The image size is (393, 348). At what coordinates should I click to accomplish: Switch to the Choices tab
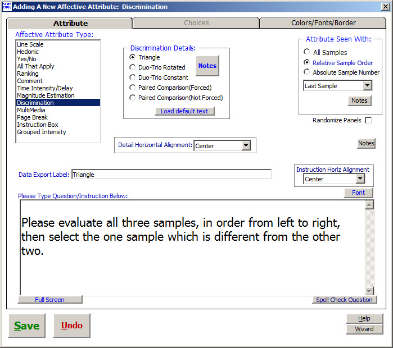(x=196, y=23)
